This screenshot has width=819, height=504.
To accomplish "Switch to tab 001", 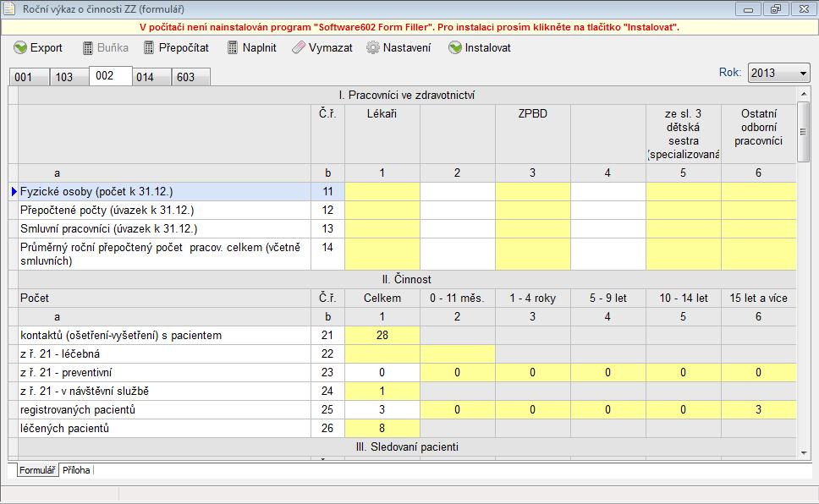I will click(x=29, y=77).
